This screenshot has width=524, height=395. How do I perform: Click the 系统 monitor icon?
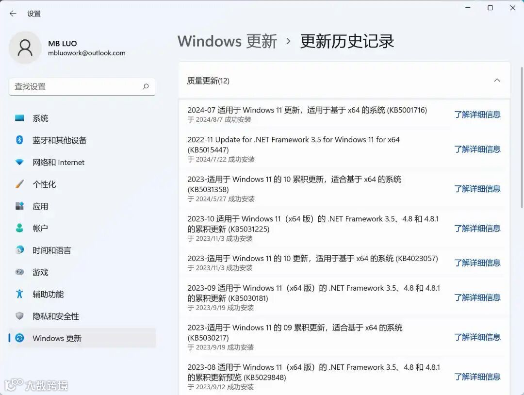tap(19, 118)
